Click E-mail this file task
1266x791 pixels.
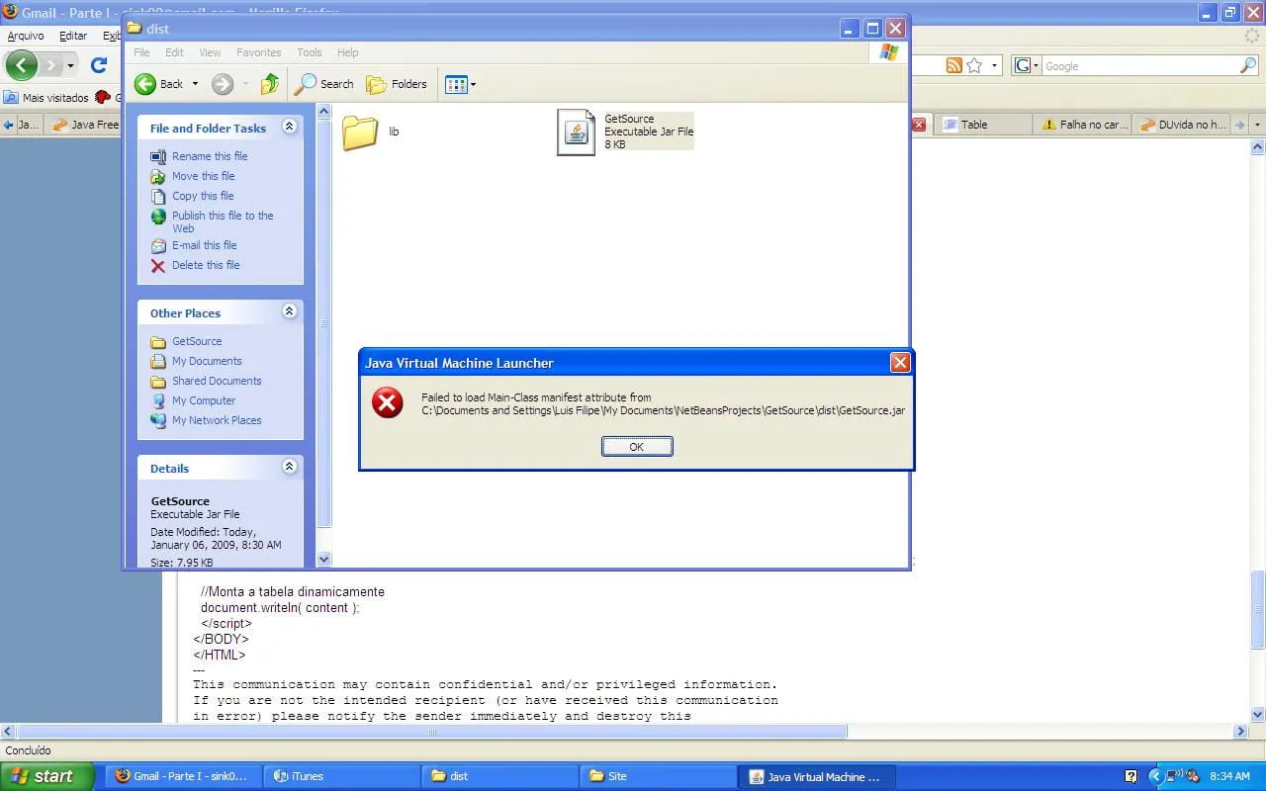(204, 245)
